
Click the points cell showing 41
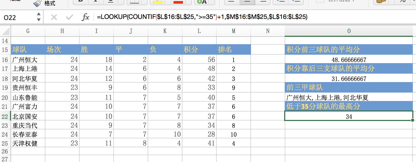[199, 143]
